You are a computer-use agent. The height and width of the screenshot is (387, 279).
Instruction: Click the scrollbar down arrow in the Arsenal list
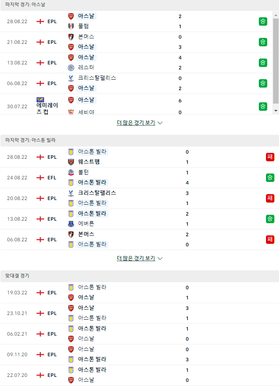276,111
